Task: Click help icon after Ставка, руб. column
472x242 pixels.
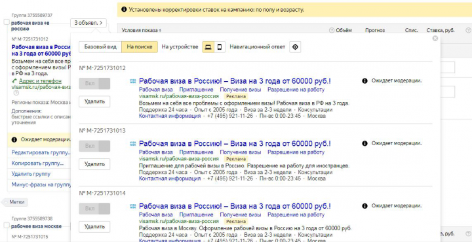Action: pyautogui.click(x=468, y=30)
